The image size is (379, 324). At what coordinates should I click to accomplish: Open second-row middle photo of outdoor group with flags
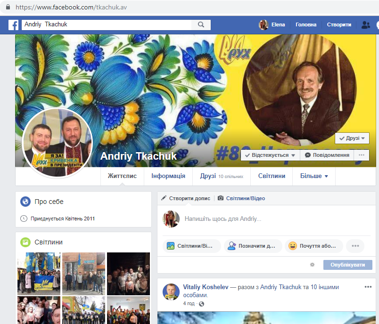tap(83, 310)
